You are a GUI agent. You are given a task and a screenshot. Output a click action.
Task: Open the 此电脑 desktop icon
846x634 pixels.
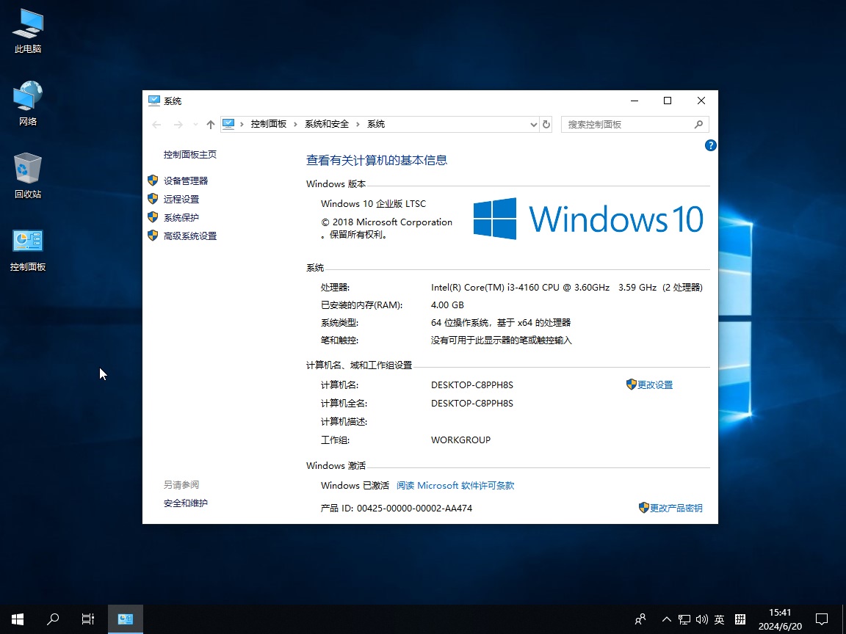point(27,32)
